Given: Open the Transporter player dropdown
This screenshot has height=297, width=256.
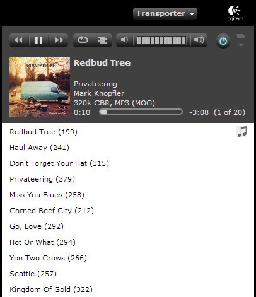Looking at the screenshot, I should pyautogui.click(x=165, y=13).
